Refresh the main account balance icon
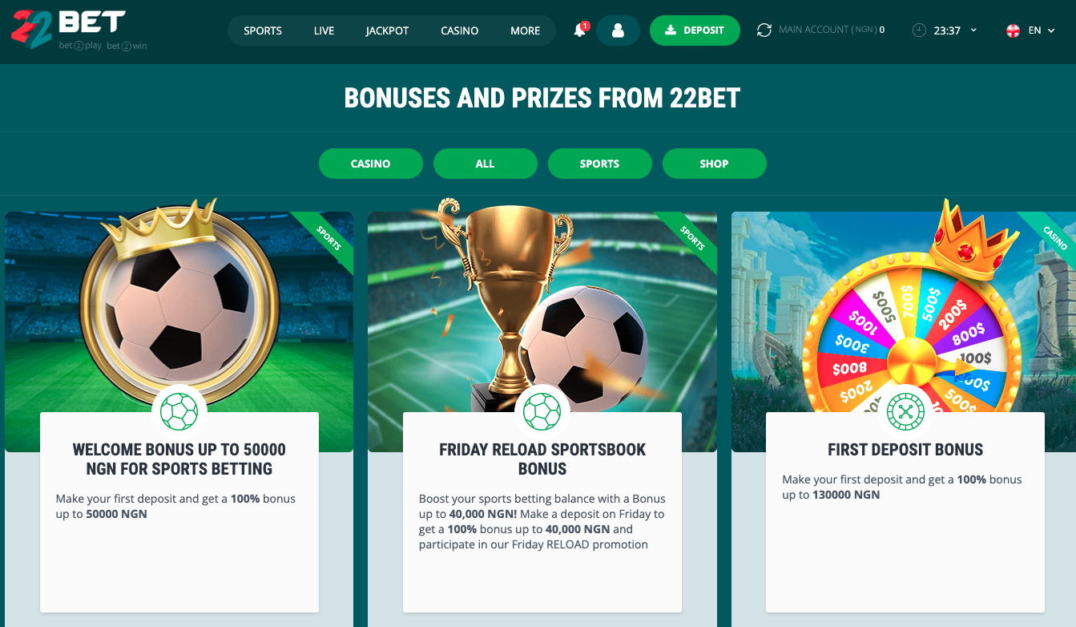This screenshot has height=627, width=1076. pos(764,30)
